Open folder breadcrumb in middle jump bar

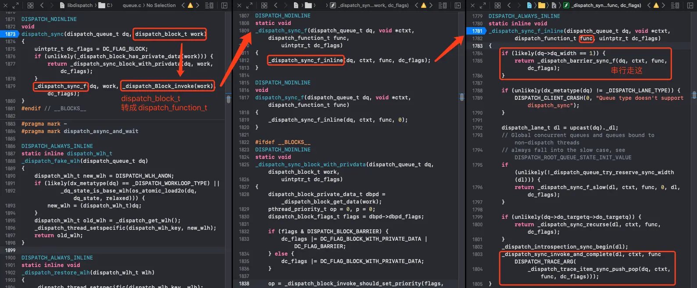(x=309, y=5)
